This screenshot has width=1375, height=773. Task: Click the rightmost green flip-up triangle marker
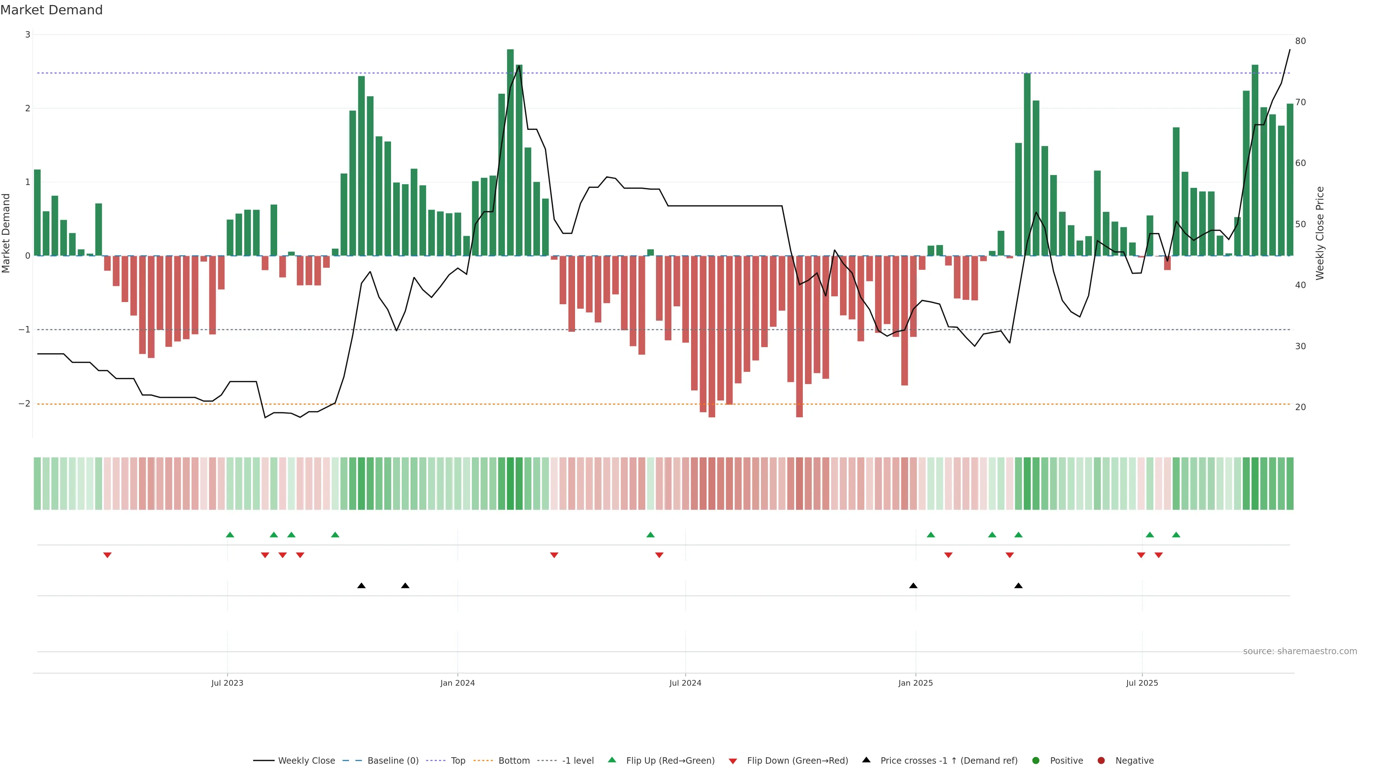(x=1176, y=535)
